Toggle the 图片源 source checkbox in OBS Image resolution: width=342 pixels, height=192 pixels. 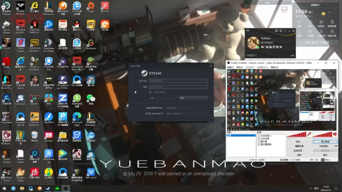point(259,142)
